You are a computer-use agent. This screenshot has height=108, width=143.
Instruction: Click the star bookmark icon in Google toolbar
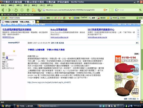75,18
